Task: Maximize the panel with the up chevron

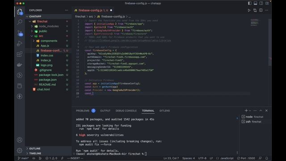Action: coord(261,110)
